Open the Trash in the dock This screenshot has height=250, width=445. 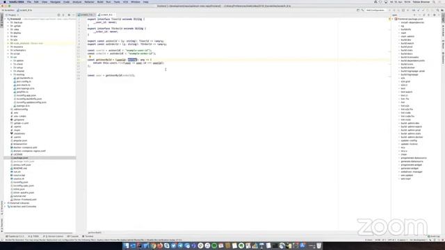[x=319, y=246]
